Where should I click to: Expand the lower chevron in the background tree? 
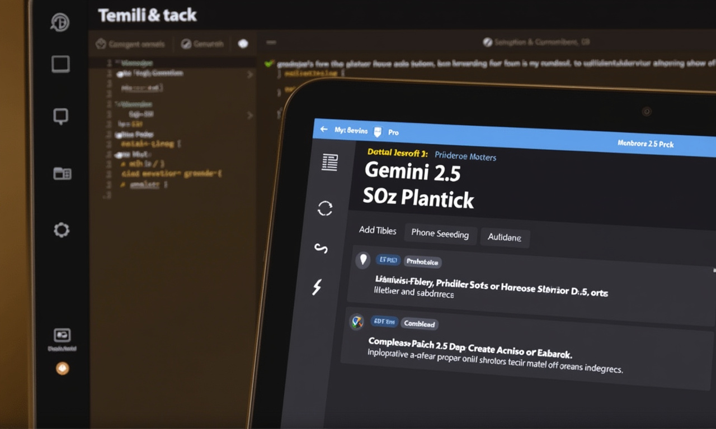pos(250,115)
